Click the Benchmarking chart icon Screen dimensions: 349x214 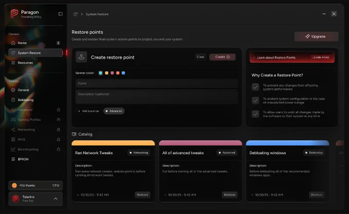[13, 149]
